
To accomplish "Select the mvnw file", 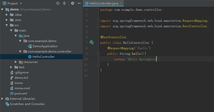I will [x=19, y=83].
